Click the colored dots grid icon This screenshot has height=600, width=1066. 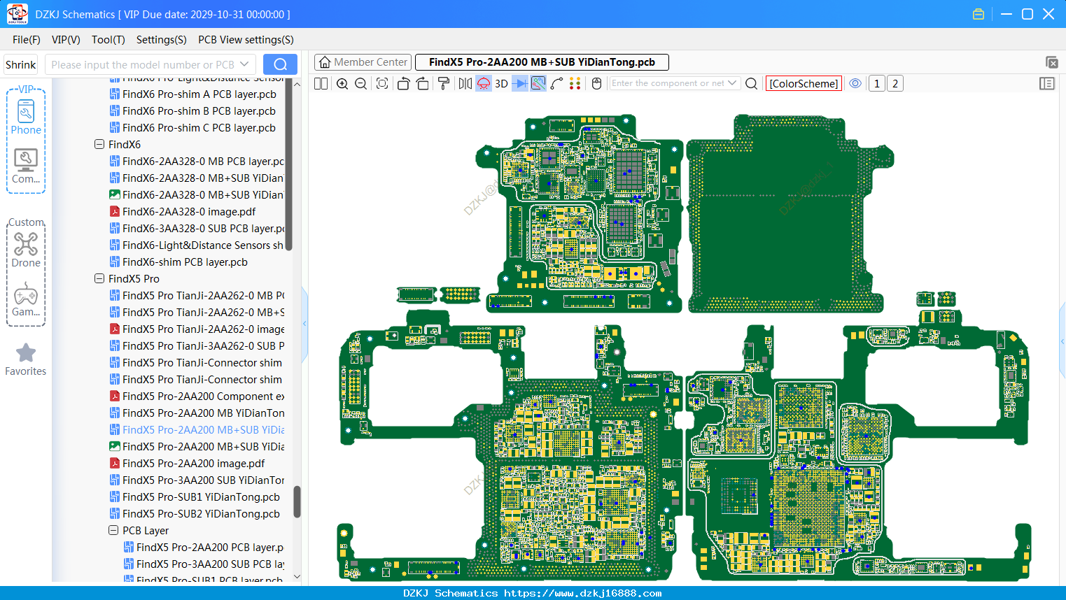pos(575,84)
